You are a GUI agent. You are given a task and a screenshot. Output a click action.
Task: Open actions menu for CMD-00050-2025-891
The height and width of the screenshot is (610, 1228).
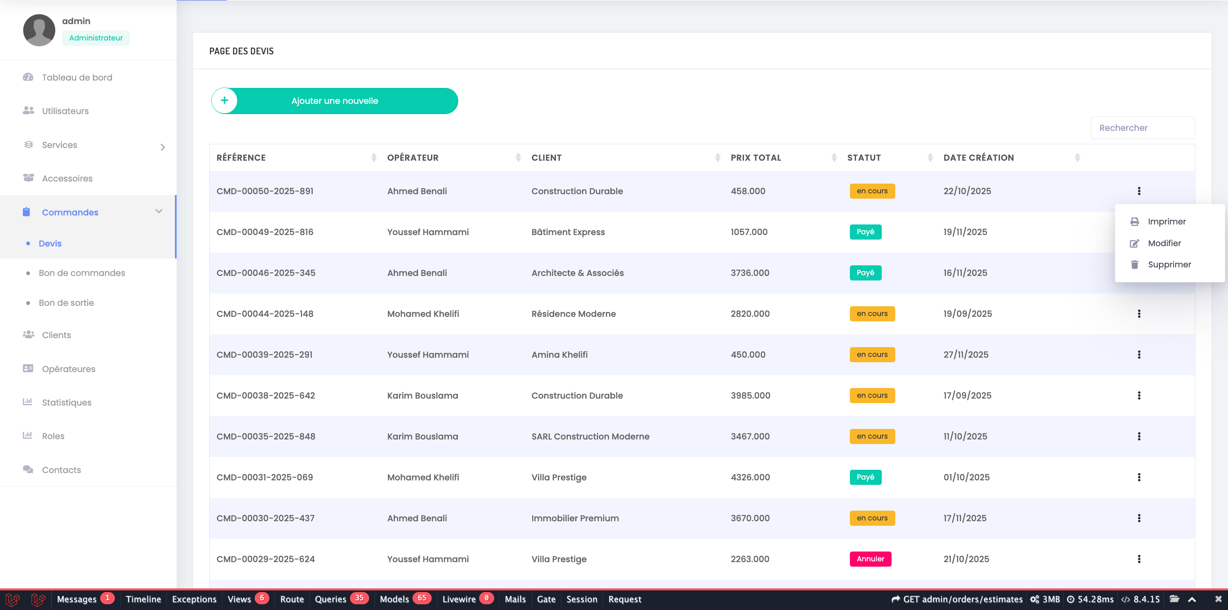(x=1139, y=191)
